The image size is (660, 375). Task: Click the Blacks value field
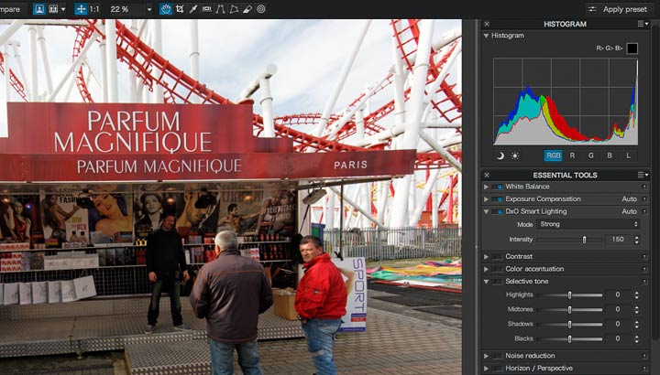coord(618,338)
